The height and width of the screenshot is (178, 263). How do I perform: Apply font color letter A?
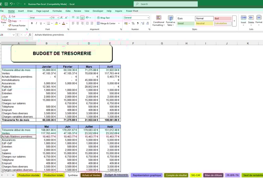64,23
